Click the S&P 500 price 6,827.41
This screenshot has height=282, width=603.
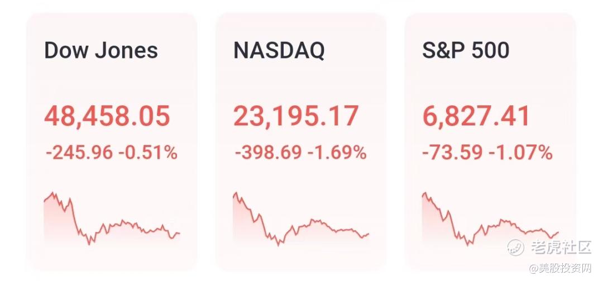coord(476,117)
